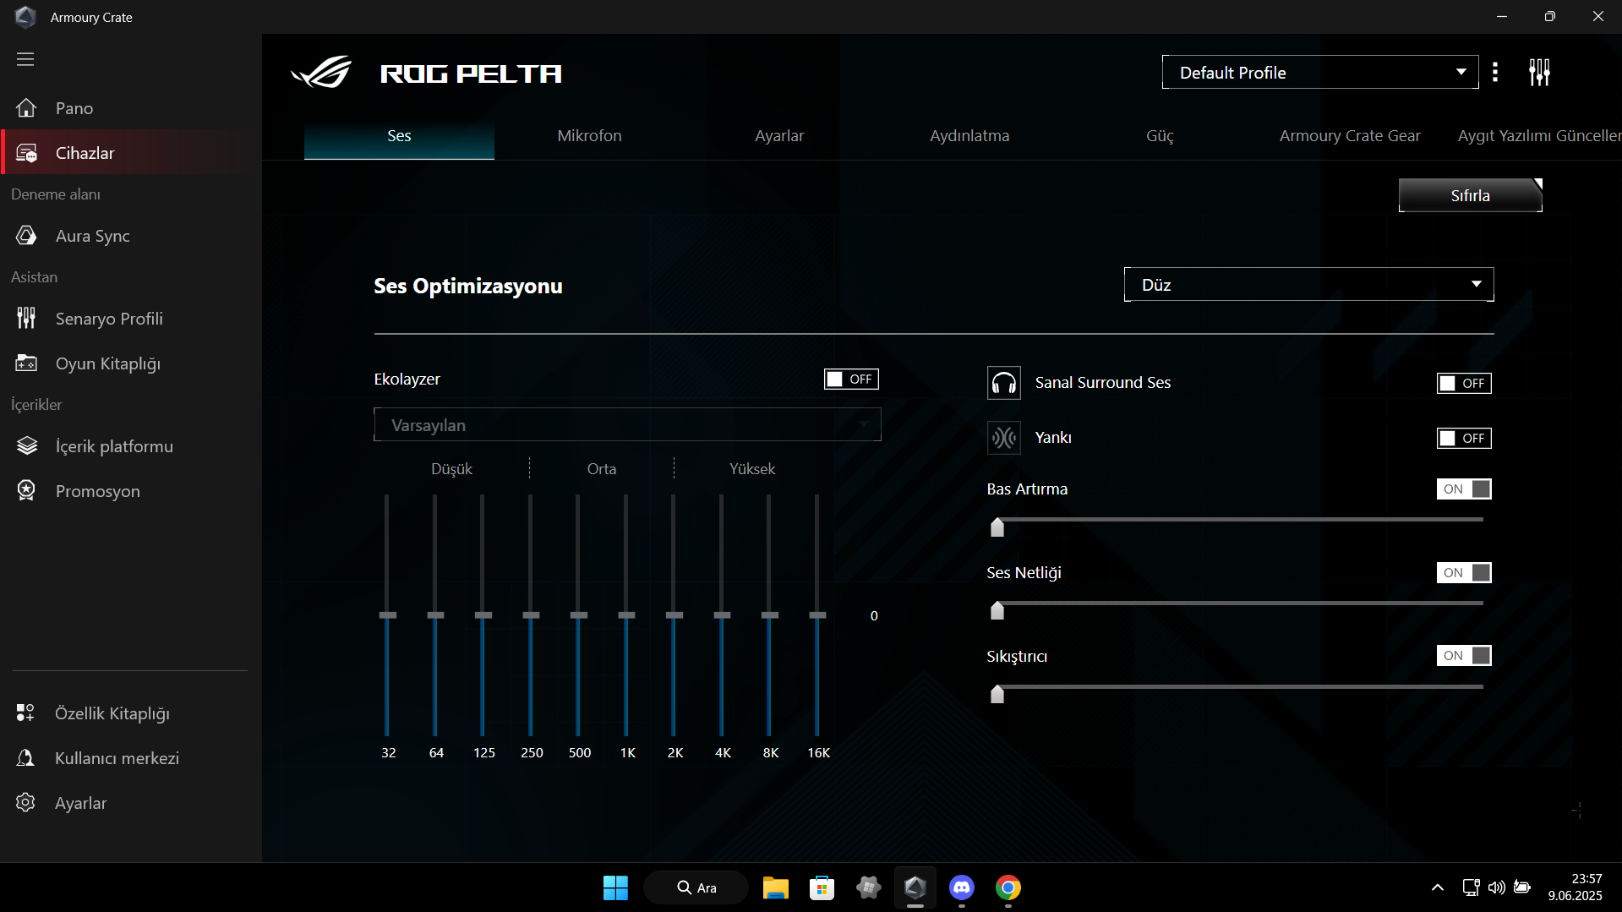Click the Ses Netliği slider handle
Viewport: 1622px width, 912px height.
pos(997,610)
